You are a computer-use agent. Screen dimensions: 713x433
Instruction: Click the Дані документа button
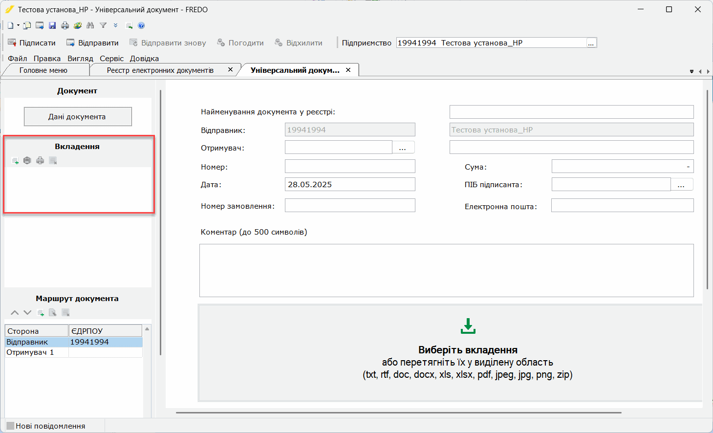(x=78, y=116)
